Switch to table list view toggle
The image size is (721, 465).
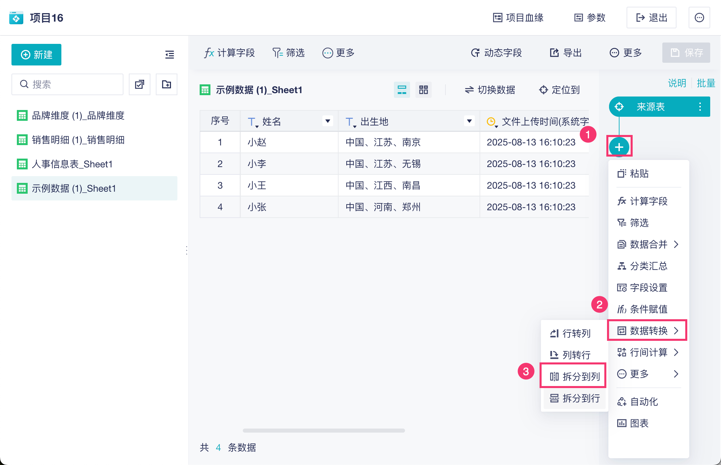pyautogui.click(x=402, y=90)
